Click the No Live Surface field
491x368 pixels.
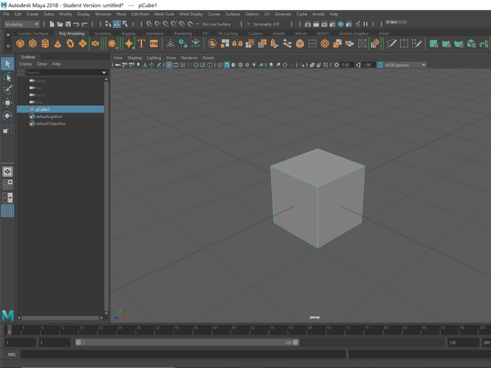[x=217, y=24]
